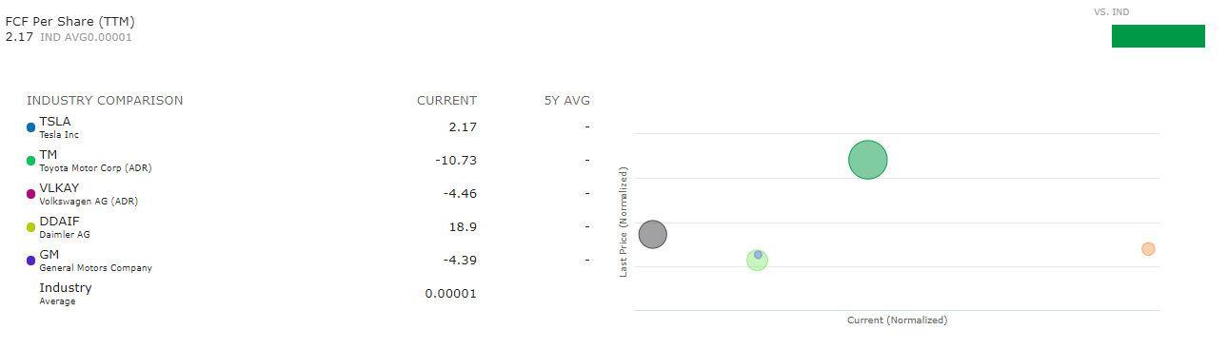Click the CURRENT column header
This screenshot has height=349, width=1228.
coord(446,101)
